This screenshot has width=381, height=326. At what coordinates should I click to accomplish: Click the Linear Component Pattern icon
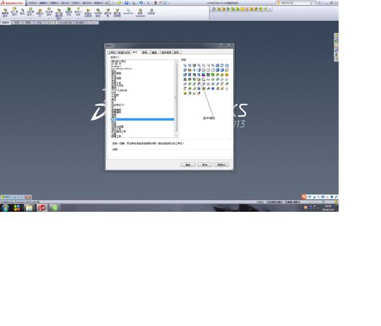pos(31,12)
